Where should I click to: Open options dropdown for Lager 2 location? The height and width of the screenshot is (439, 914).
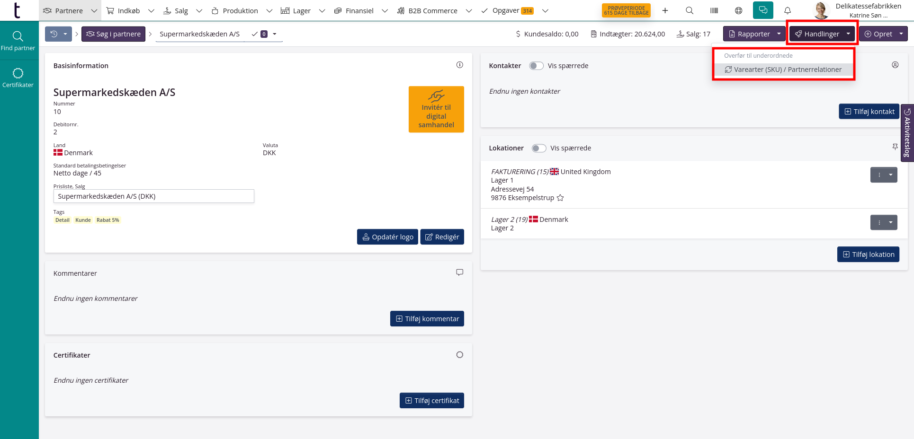(x=890, y=222)
